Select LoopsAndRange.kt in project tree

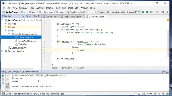pos(27,41)
